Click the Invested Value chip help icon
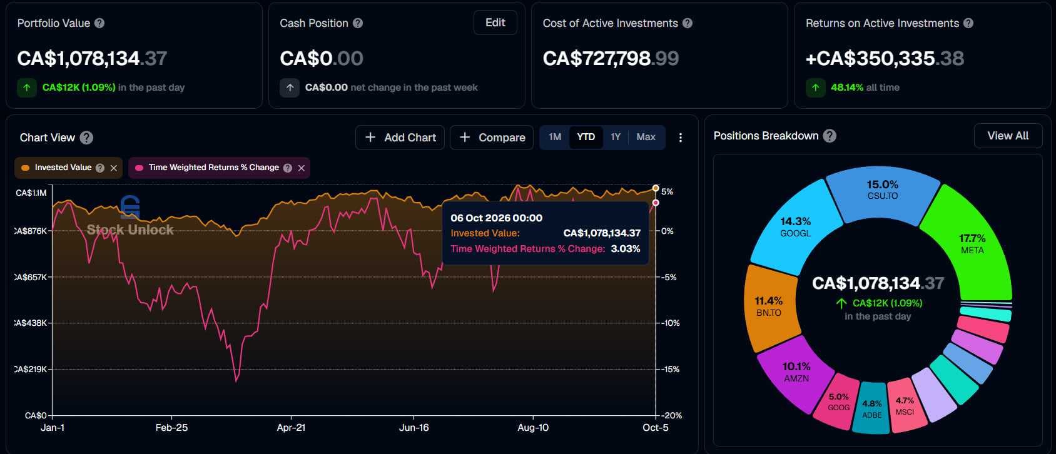This screenshot has height=454, width=1056. pyautogui.click(x=100, y=168)
